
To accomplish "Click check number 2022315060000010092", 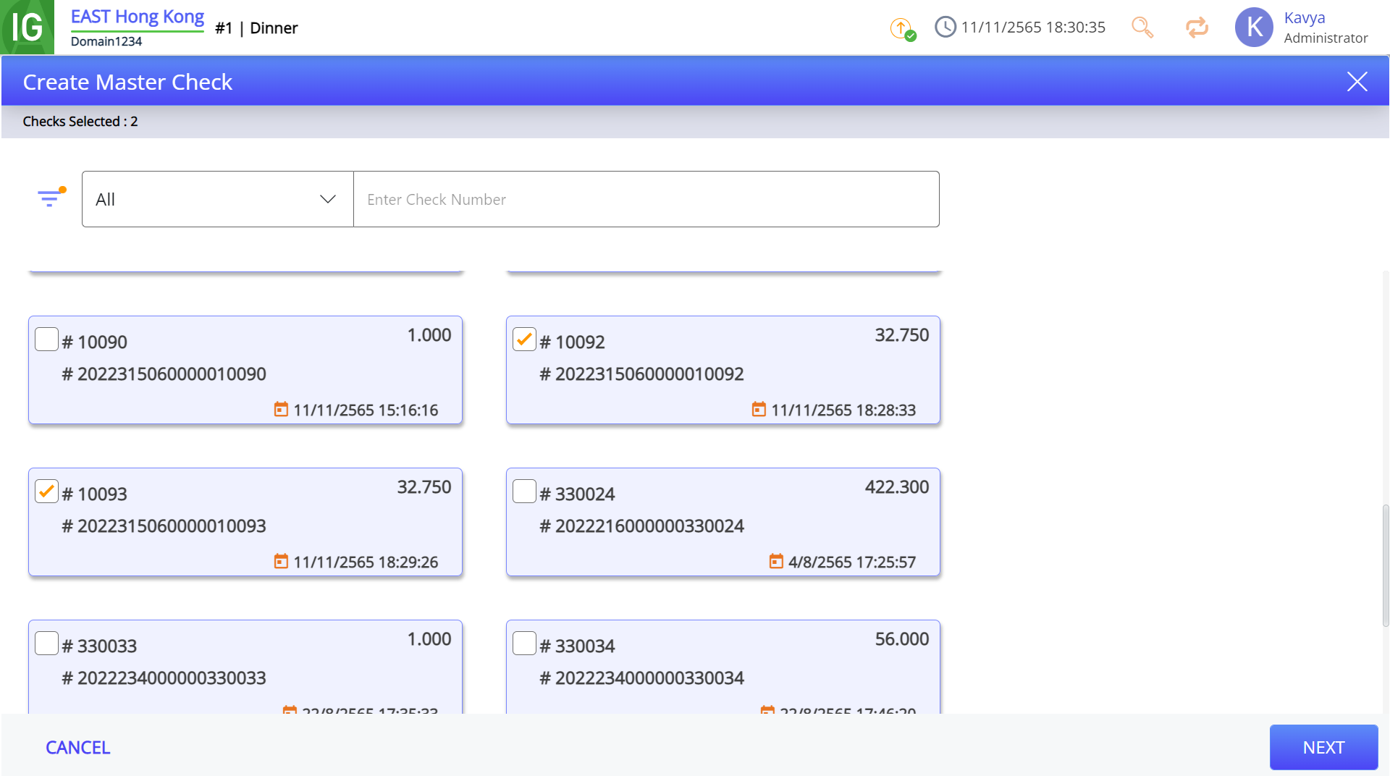I will click(642, 374).
